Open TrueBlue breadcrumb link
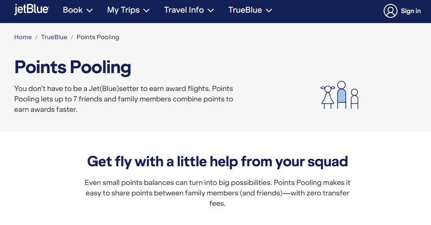The image size is (431, 225). click(54, 37)
